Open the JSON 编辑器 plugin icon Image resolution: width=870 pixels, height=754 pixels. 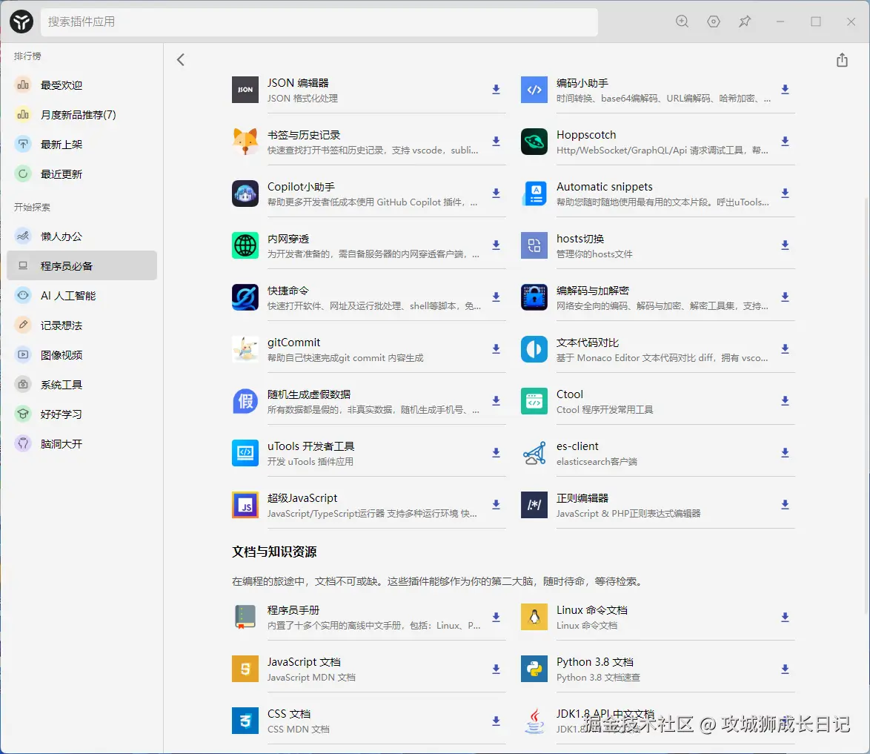[245, 90]
